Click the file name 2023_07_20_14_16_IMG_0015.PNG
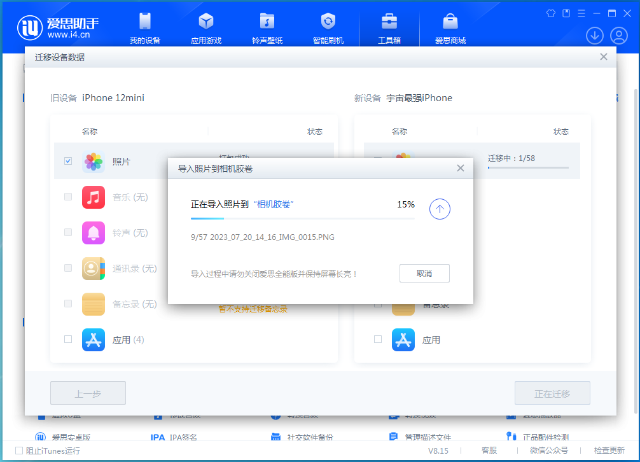This screenshot has width=640, height=462. click(272, 237)
